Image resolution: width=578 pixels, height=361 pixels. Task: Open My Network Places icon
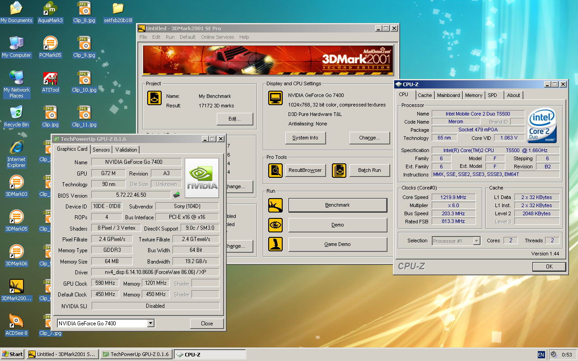16,84
